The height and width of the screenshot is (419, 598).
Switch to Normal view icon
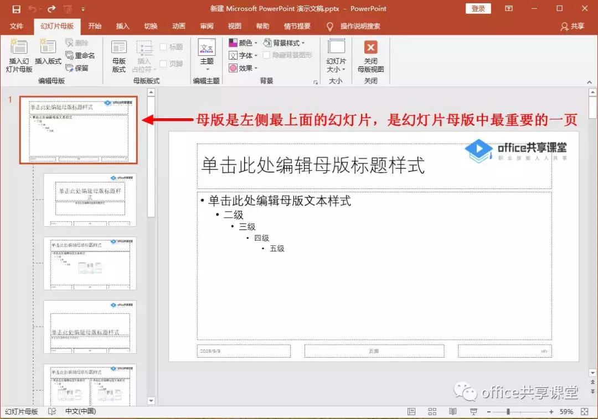[411, 411]
